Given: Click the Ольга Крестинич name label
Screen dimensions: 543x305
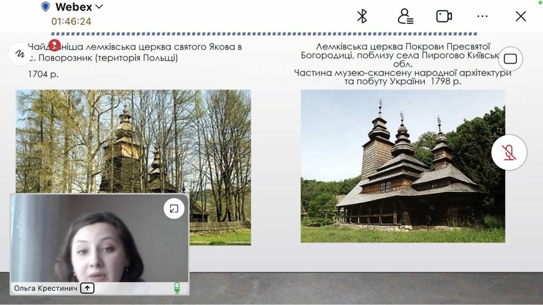Looking at the screenshot, I should click(x=46, y=288).
